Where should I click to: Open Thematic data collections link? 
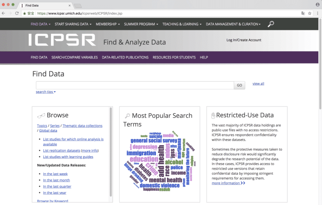pyautogui.click(x=82, y=126)
